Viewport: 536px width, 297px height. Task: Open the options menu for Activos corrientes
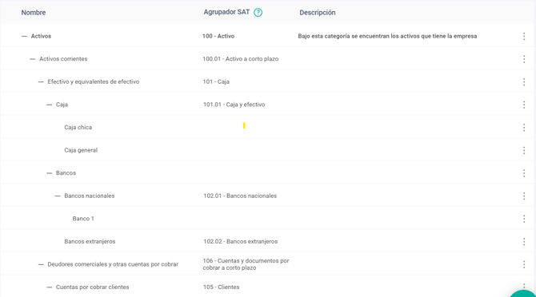click(x=524, y=59)
